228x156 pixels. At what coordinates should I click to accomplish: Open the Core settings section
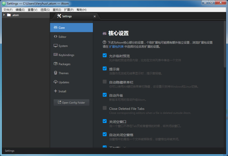pyautogui.click(x=72, y=28)
